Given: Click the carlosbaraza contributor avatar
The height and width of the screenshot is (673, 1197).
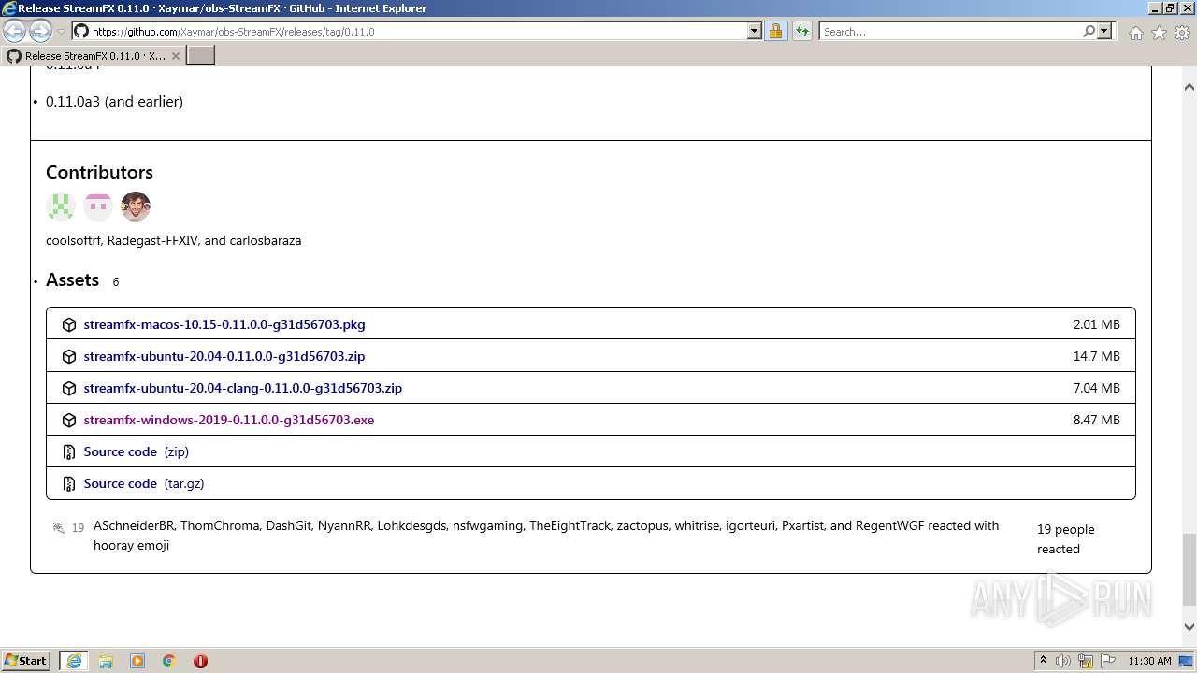Looking at the screenshot, I should [136, 207].
